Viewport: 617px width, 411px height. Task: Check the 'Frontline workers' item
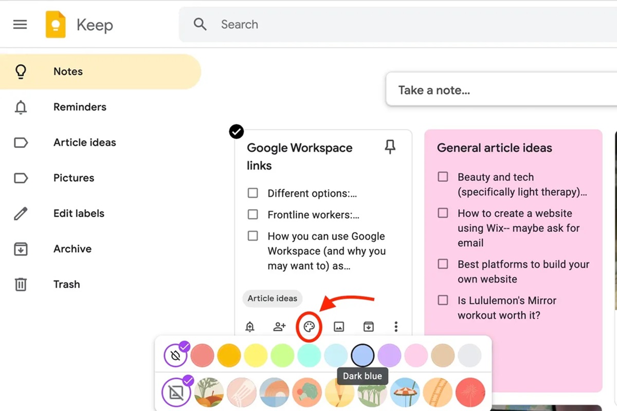tap(252, 215)
